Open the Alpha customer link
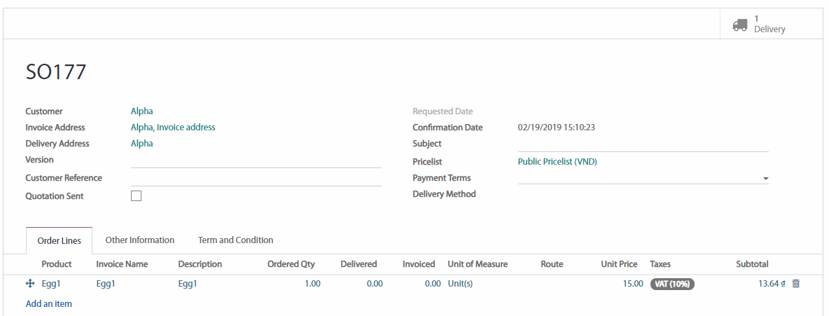829x316 pixels. (141, 111)
